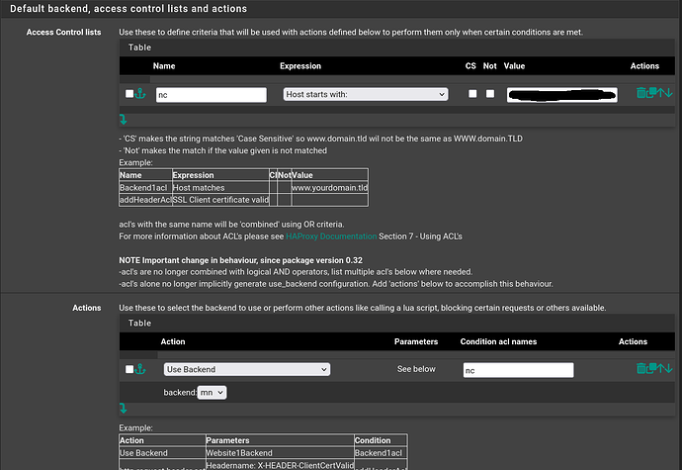Open the 'Use Backend' action dropdown
The width and height of the screenshot is (682, 470).
point(246,369)
